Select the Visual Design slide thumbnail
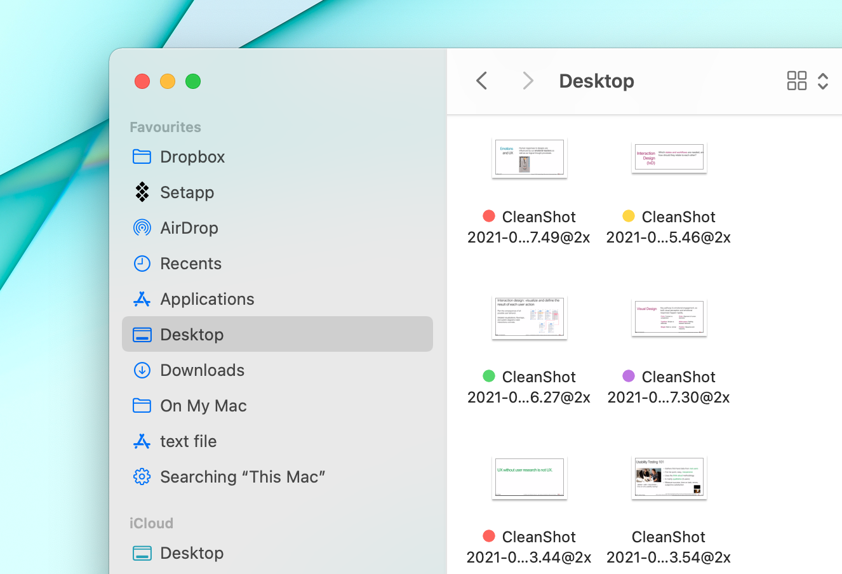Screen dimensions: 842x574 pyautogui.click(x=669, y=317)
